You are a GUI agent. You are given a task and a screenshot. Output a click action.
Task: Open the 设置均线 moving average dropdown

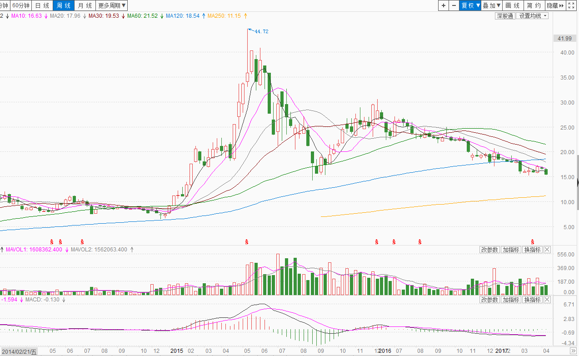[533, 16]
